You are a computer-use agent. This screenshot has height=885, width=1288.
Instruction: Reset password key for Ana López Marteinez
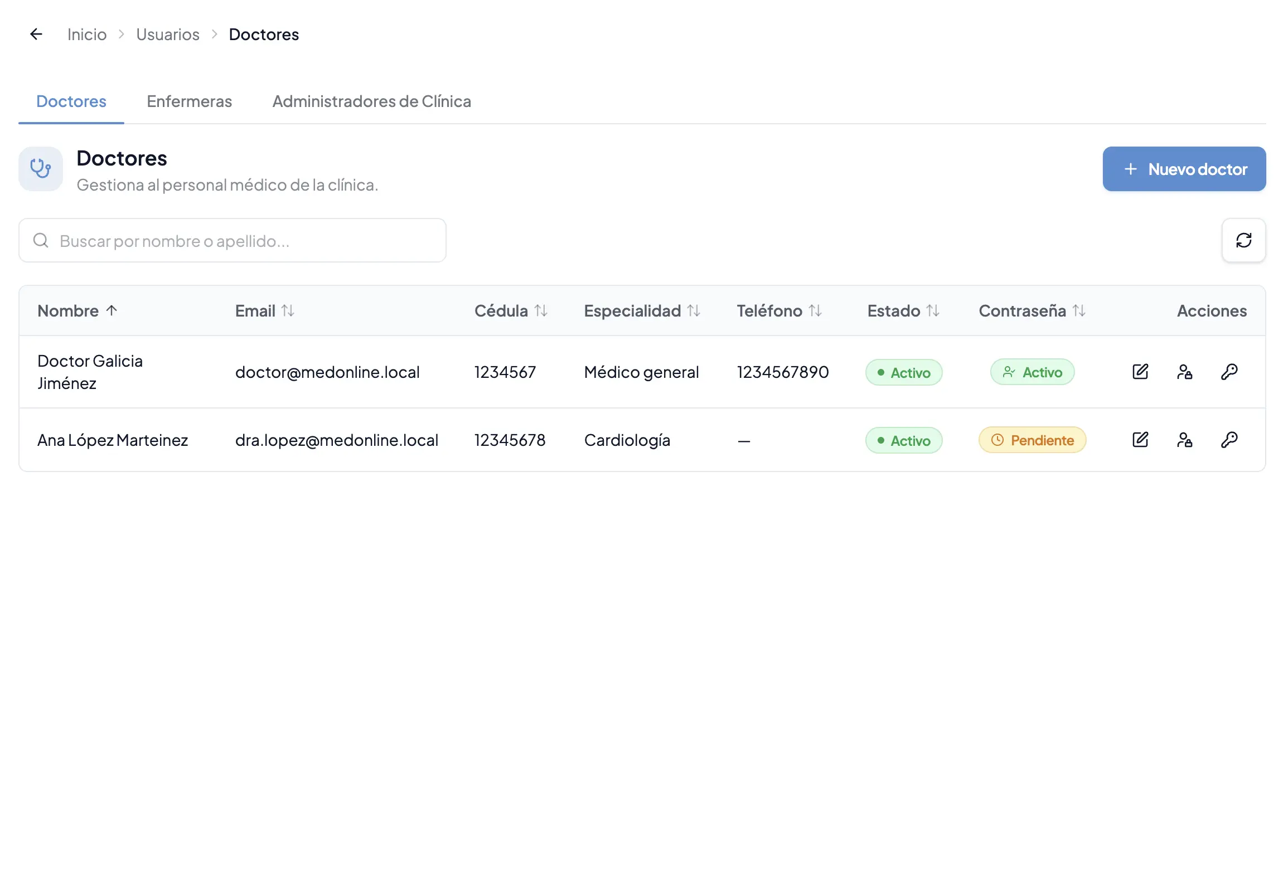point(1229,440)
